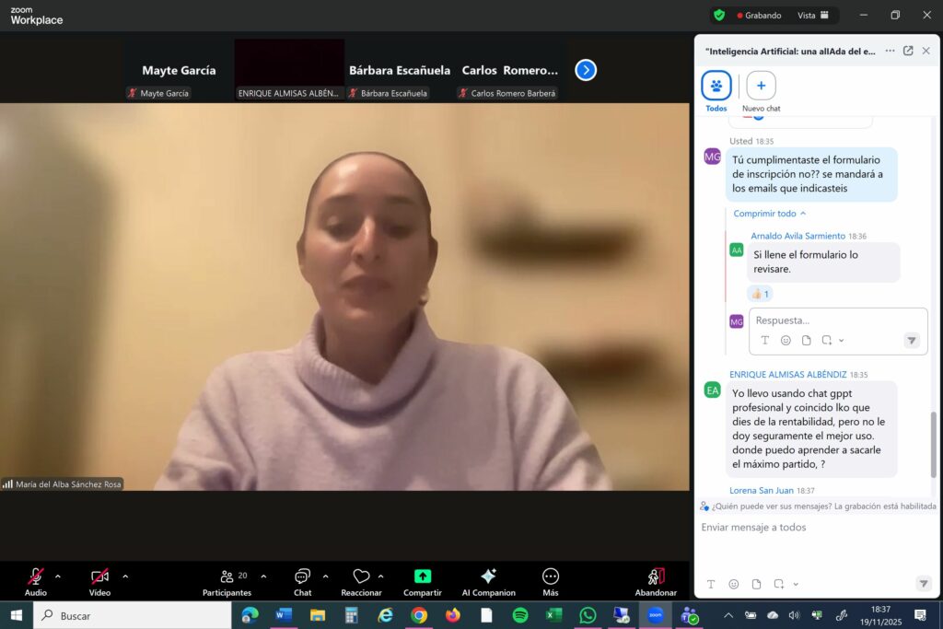Type in Enviar mensaje a todos field
Viewport: 943px width, 629px height.
click(810, 528)
